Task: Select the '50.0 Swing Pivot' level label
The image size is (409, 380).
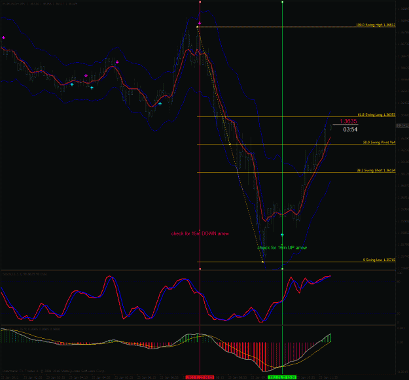Action: [379, 143]
